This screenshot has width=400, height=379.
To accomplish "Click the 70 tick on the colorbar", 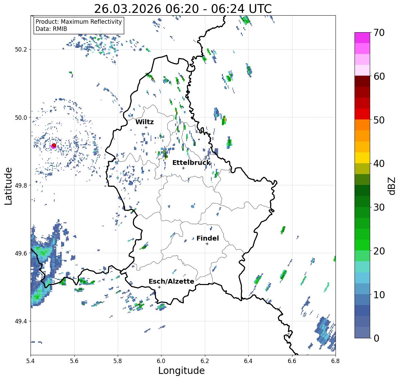I will (x=379, y=33).
